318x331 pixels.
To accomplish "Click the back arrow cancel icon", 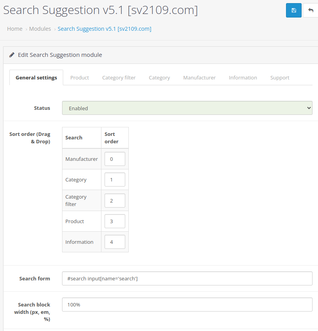I will pyautogui.click(x=311, y=11).
